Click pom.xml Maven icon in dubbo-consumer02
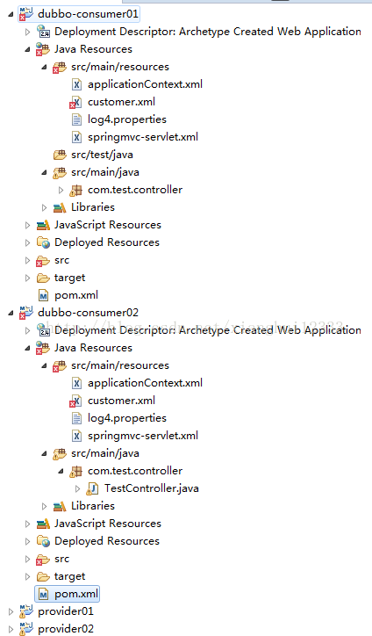The height and width of the screenshot is (636, 372). [43, 594]
